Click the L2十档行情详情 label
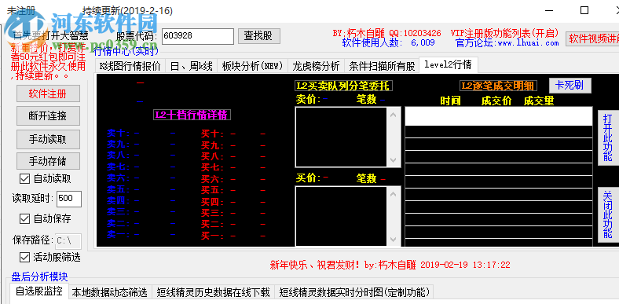 [192, 115]
